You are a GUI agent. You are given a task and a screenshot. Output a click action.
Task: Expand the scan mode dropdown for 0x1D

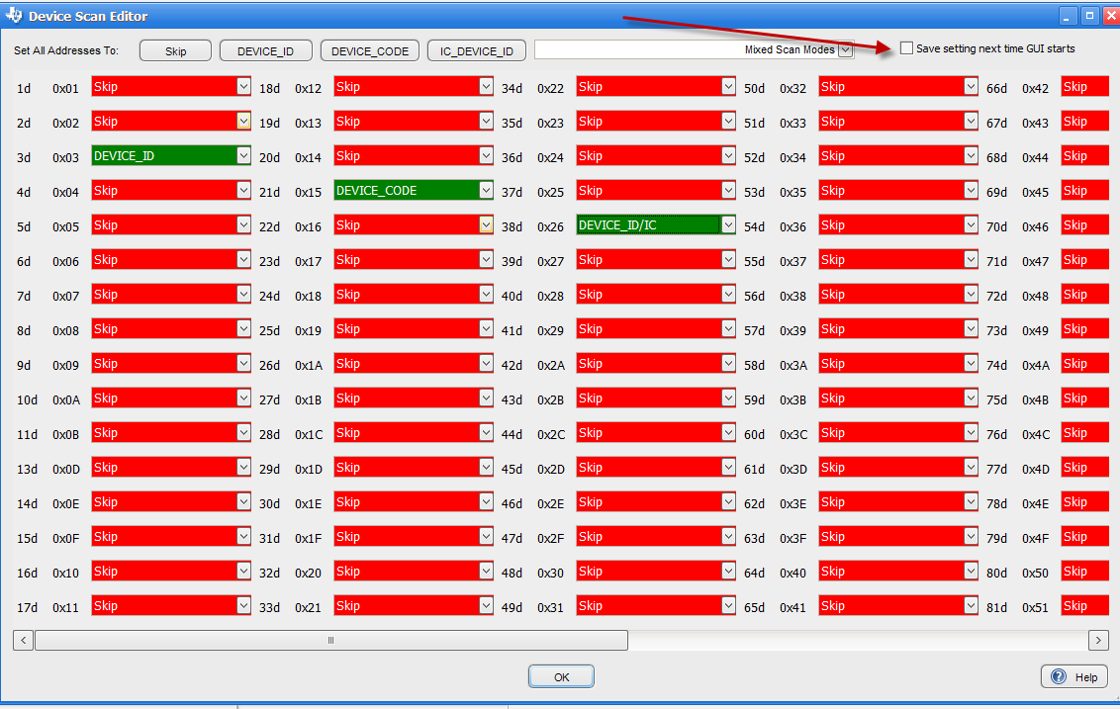tap(486, 467)
